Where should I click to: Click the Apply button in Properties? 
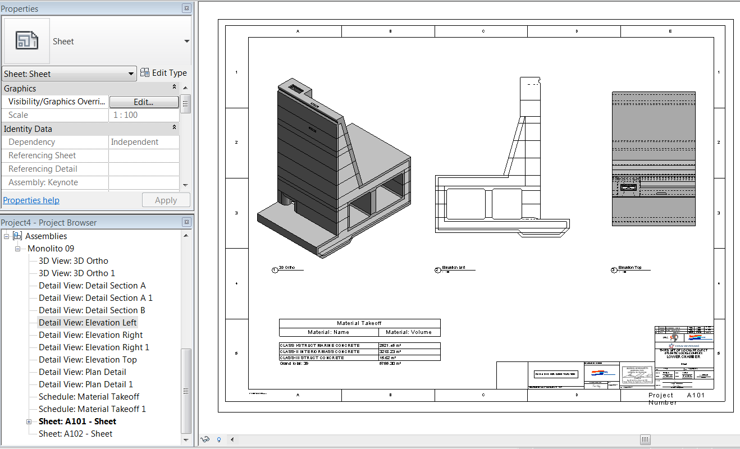[x=166, y=200]
